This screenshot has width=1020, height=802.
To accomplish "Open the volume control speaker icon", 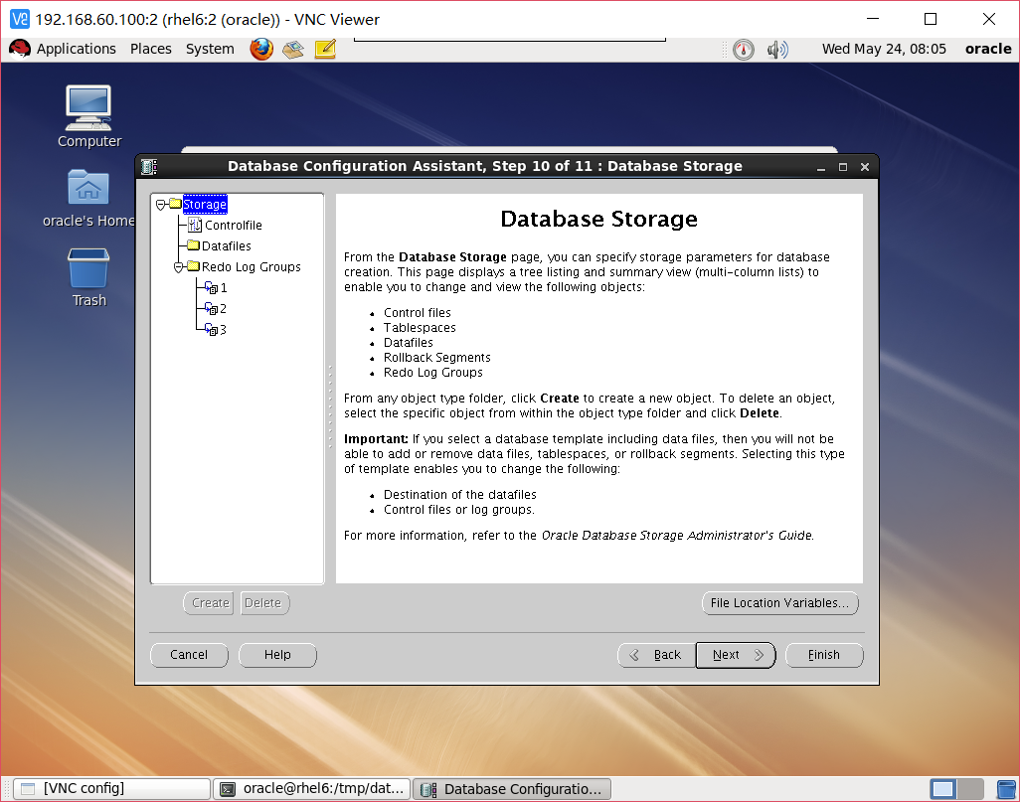I will click(x=777, y=49).
